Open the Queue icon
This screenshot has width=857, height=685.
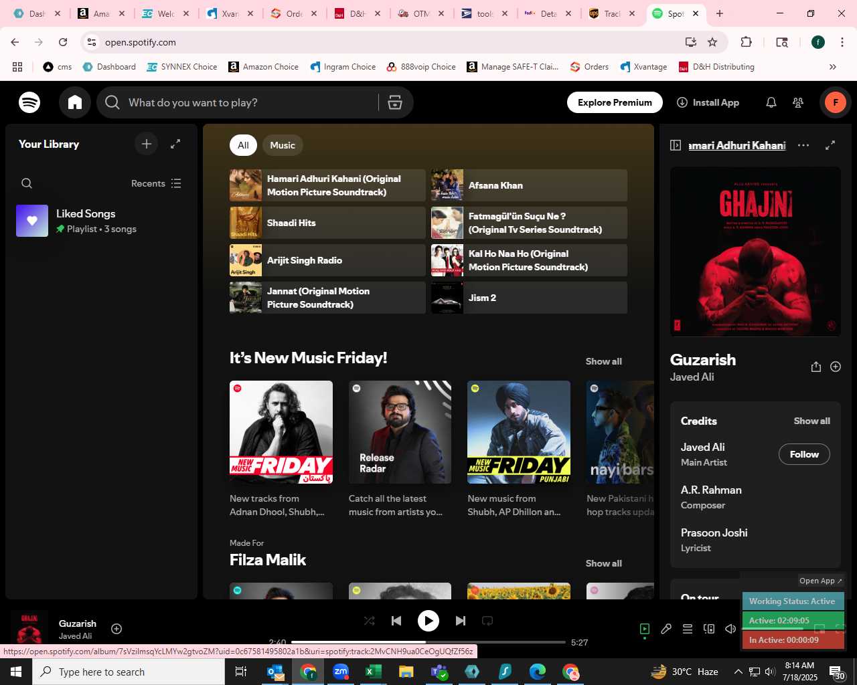688,629
